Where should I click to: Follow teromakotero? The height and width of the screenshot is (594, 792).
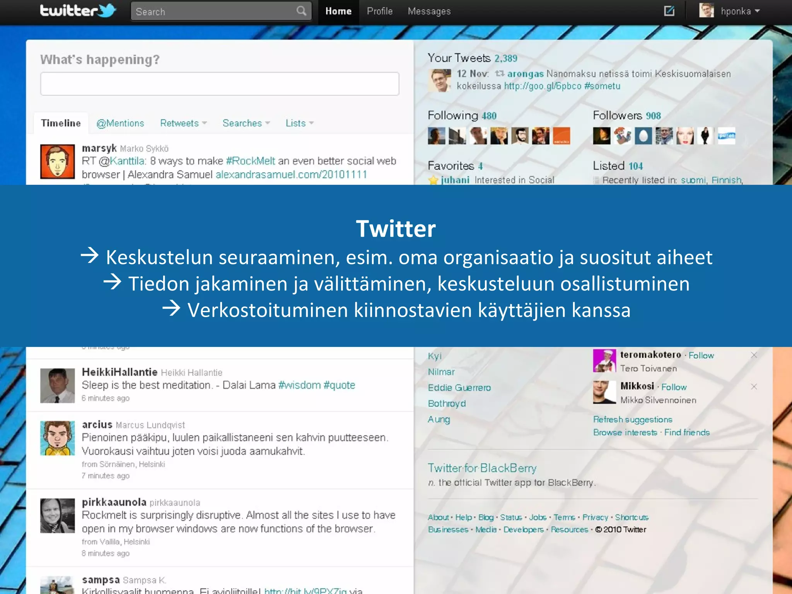tap(701, 355)
